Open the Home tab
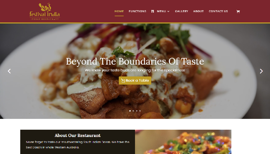 point(119,11)
